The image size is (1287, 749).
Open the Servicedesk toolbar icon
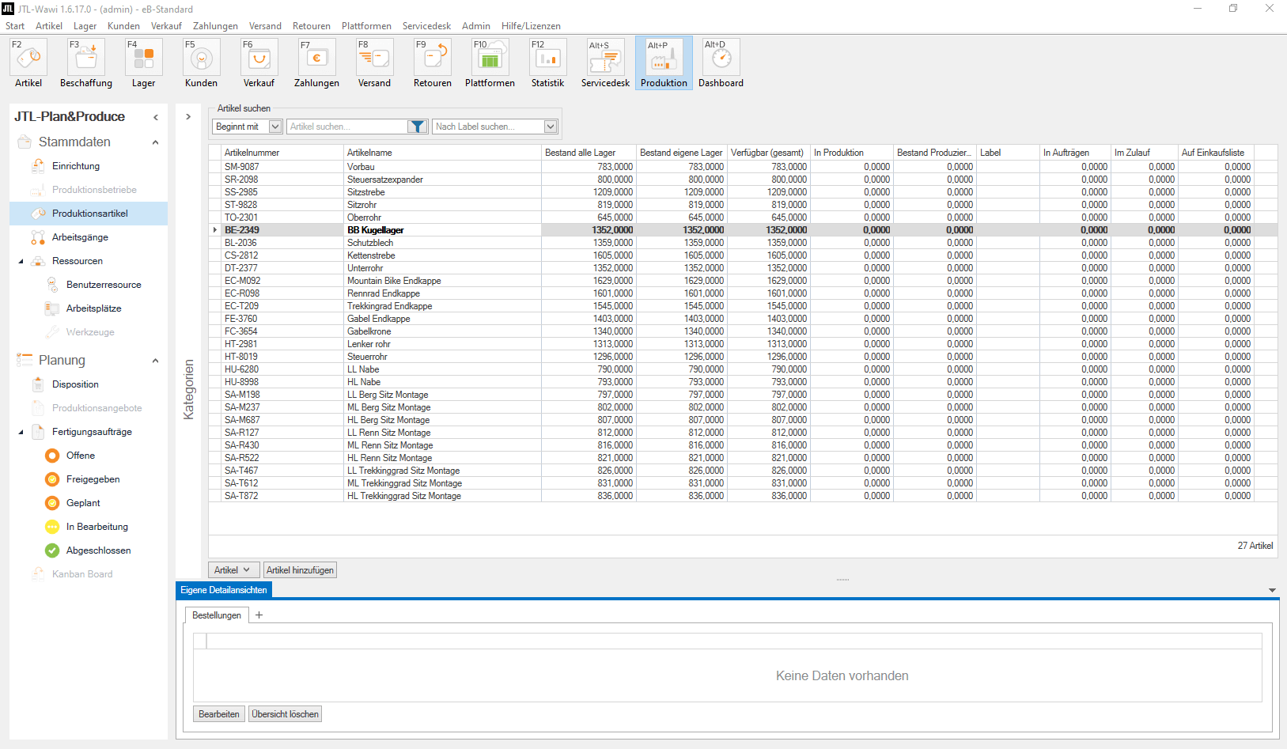point(605,59)
